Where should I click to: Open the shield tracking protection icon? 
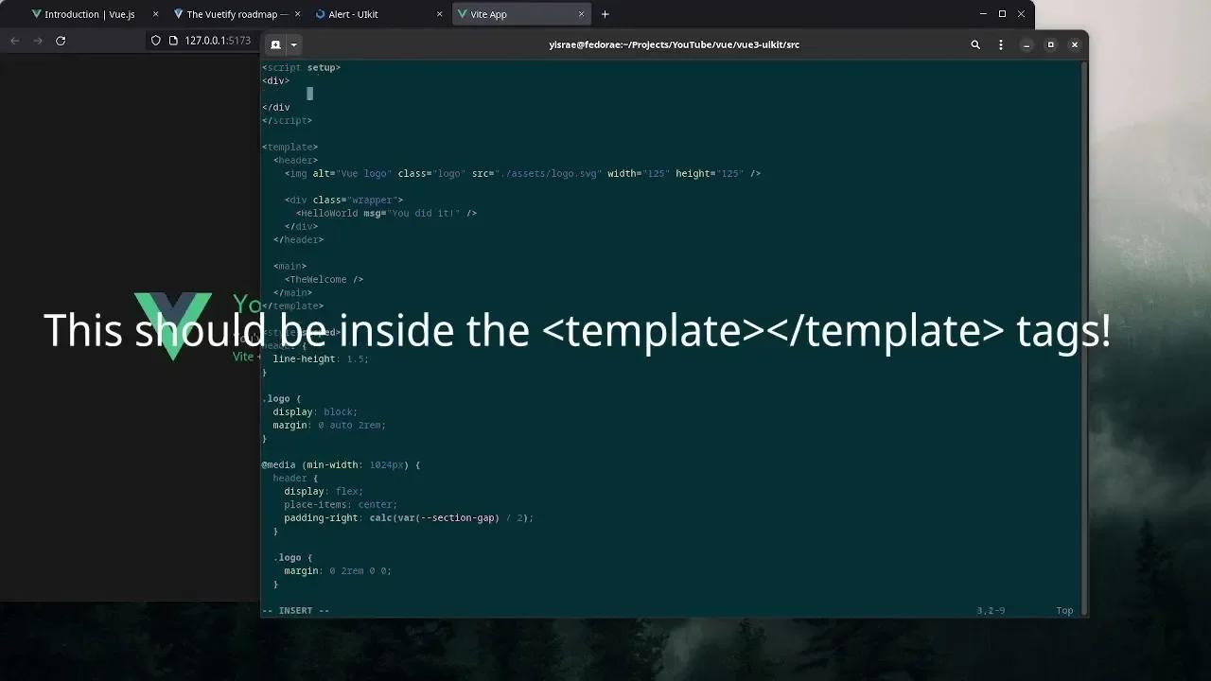coord(154,41)
